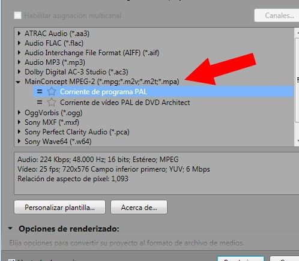The height and width of the screenshot is (261, 299).
Task: Click format list vertical scrollbar
Action: pos(297,80)
